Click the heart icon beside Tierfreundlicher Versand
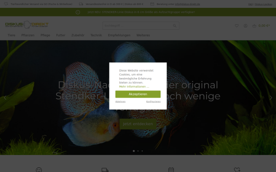276x172 pixels. (6, 4)
